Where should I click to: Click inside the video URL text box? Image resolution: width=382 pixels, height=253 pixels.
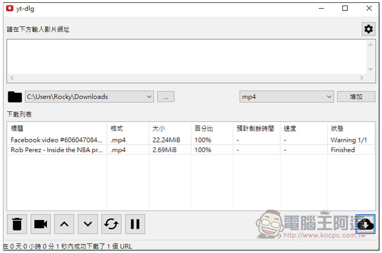pyautogui.click(x=186, y=57)
